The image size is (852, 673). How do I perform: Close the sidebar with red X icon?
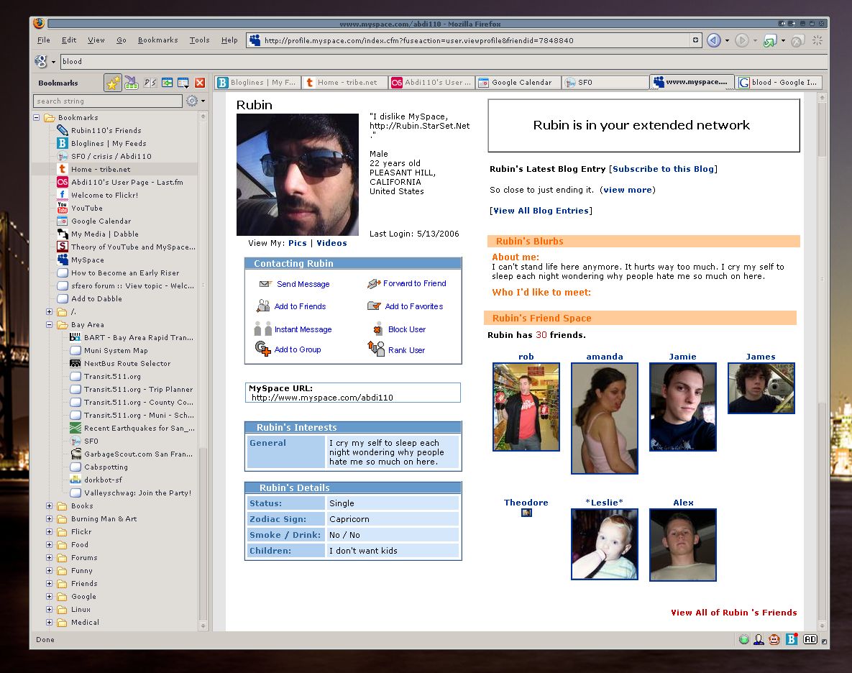point(200,83)
